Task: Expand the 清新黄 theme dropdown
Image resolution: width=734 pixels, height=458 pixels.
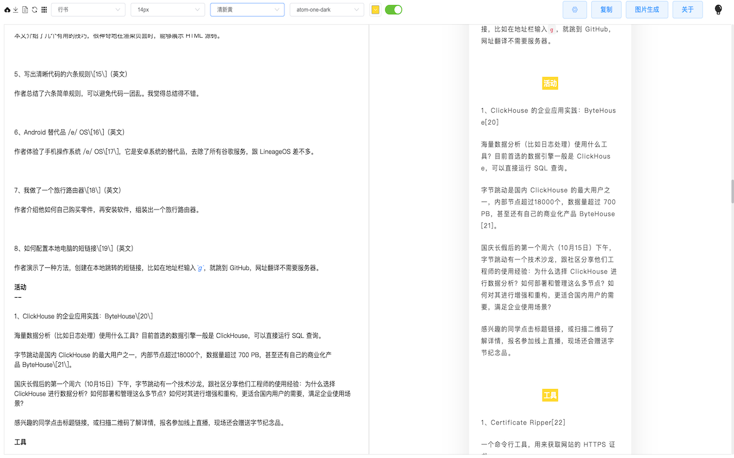Action: [247, 10]
